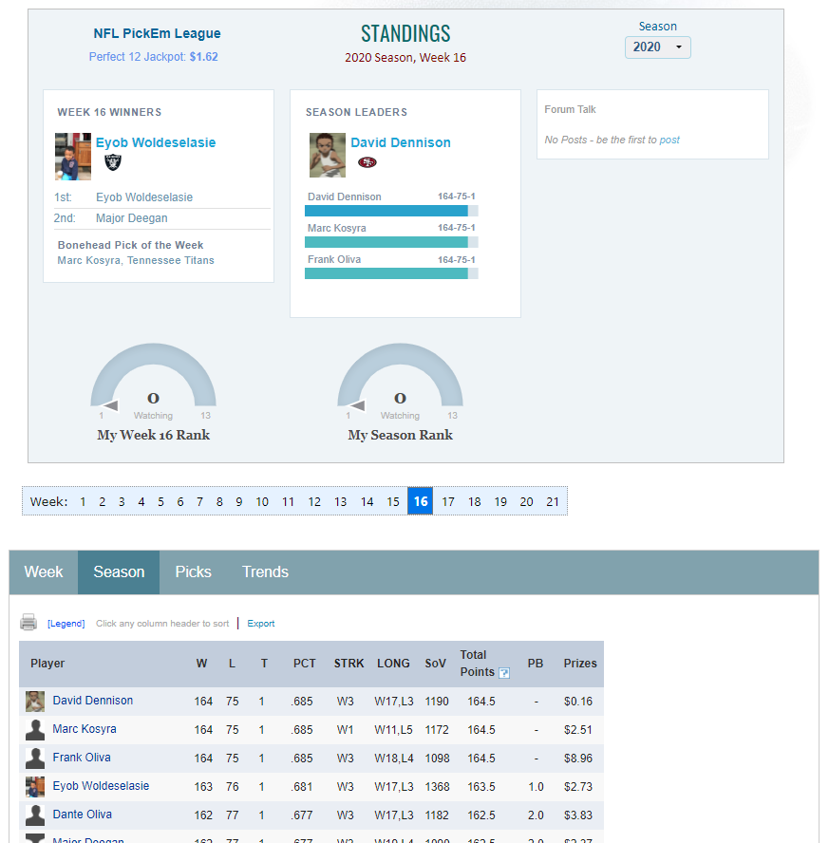Click the Raiders team logo icon
829x843 pixels.
pos(113,161)
